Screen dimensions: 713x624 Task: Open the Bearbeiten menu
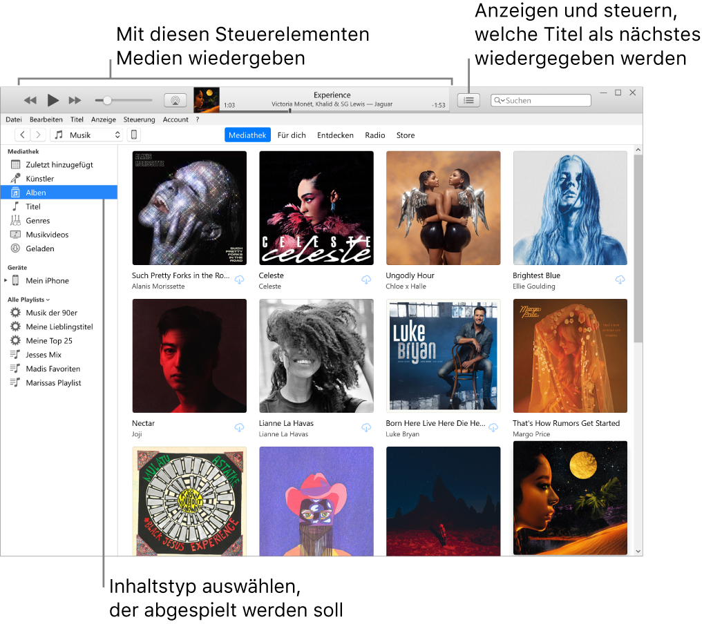point(46,119)
